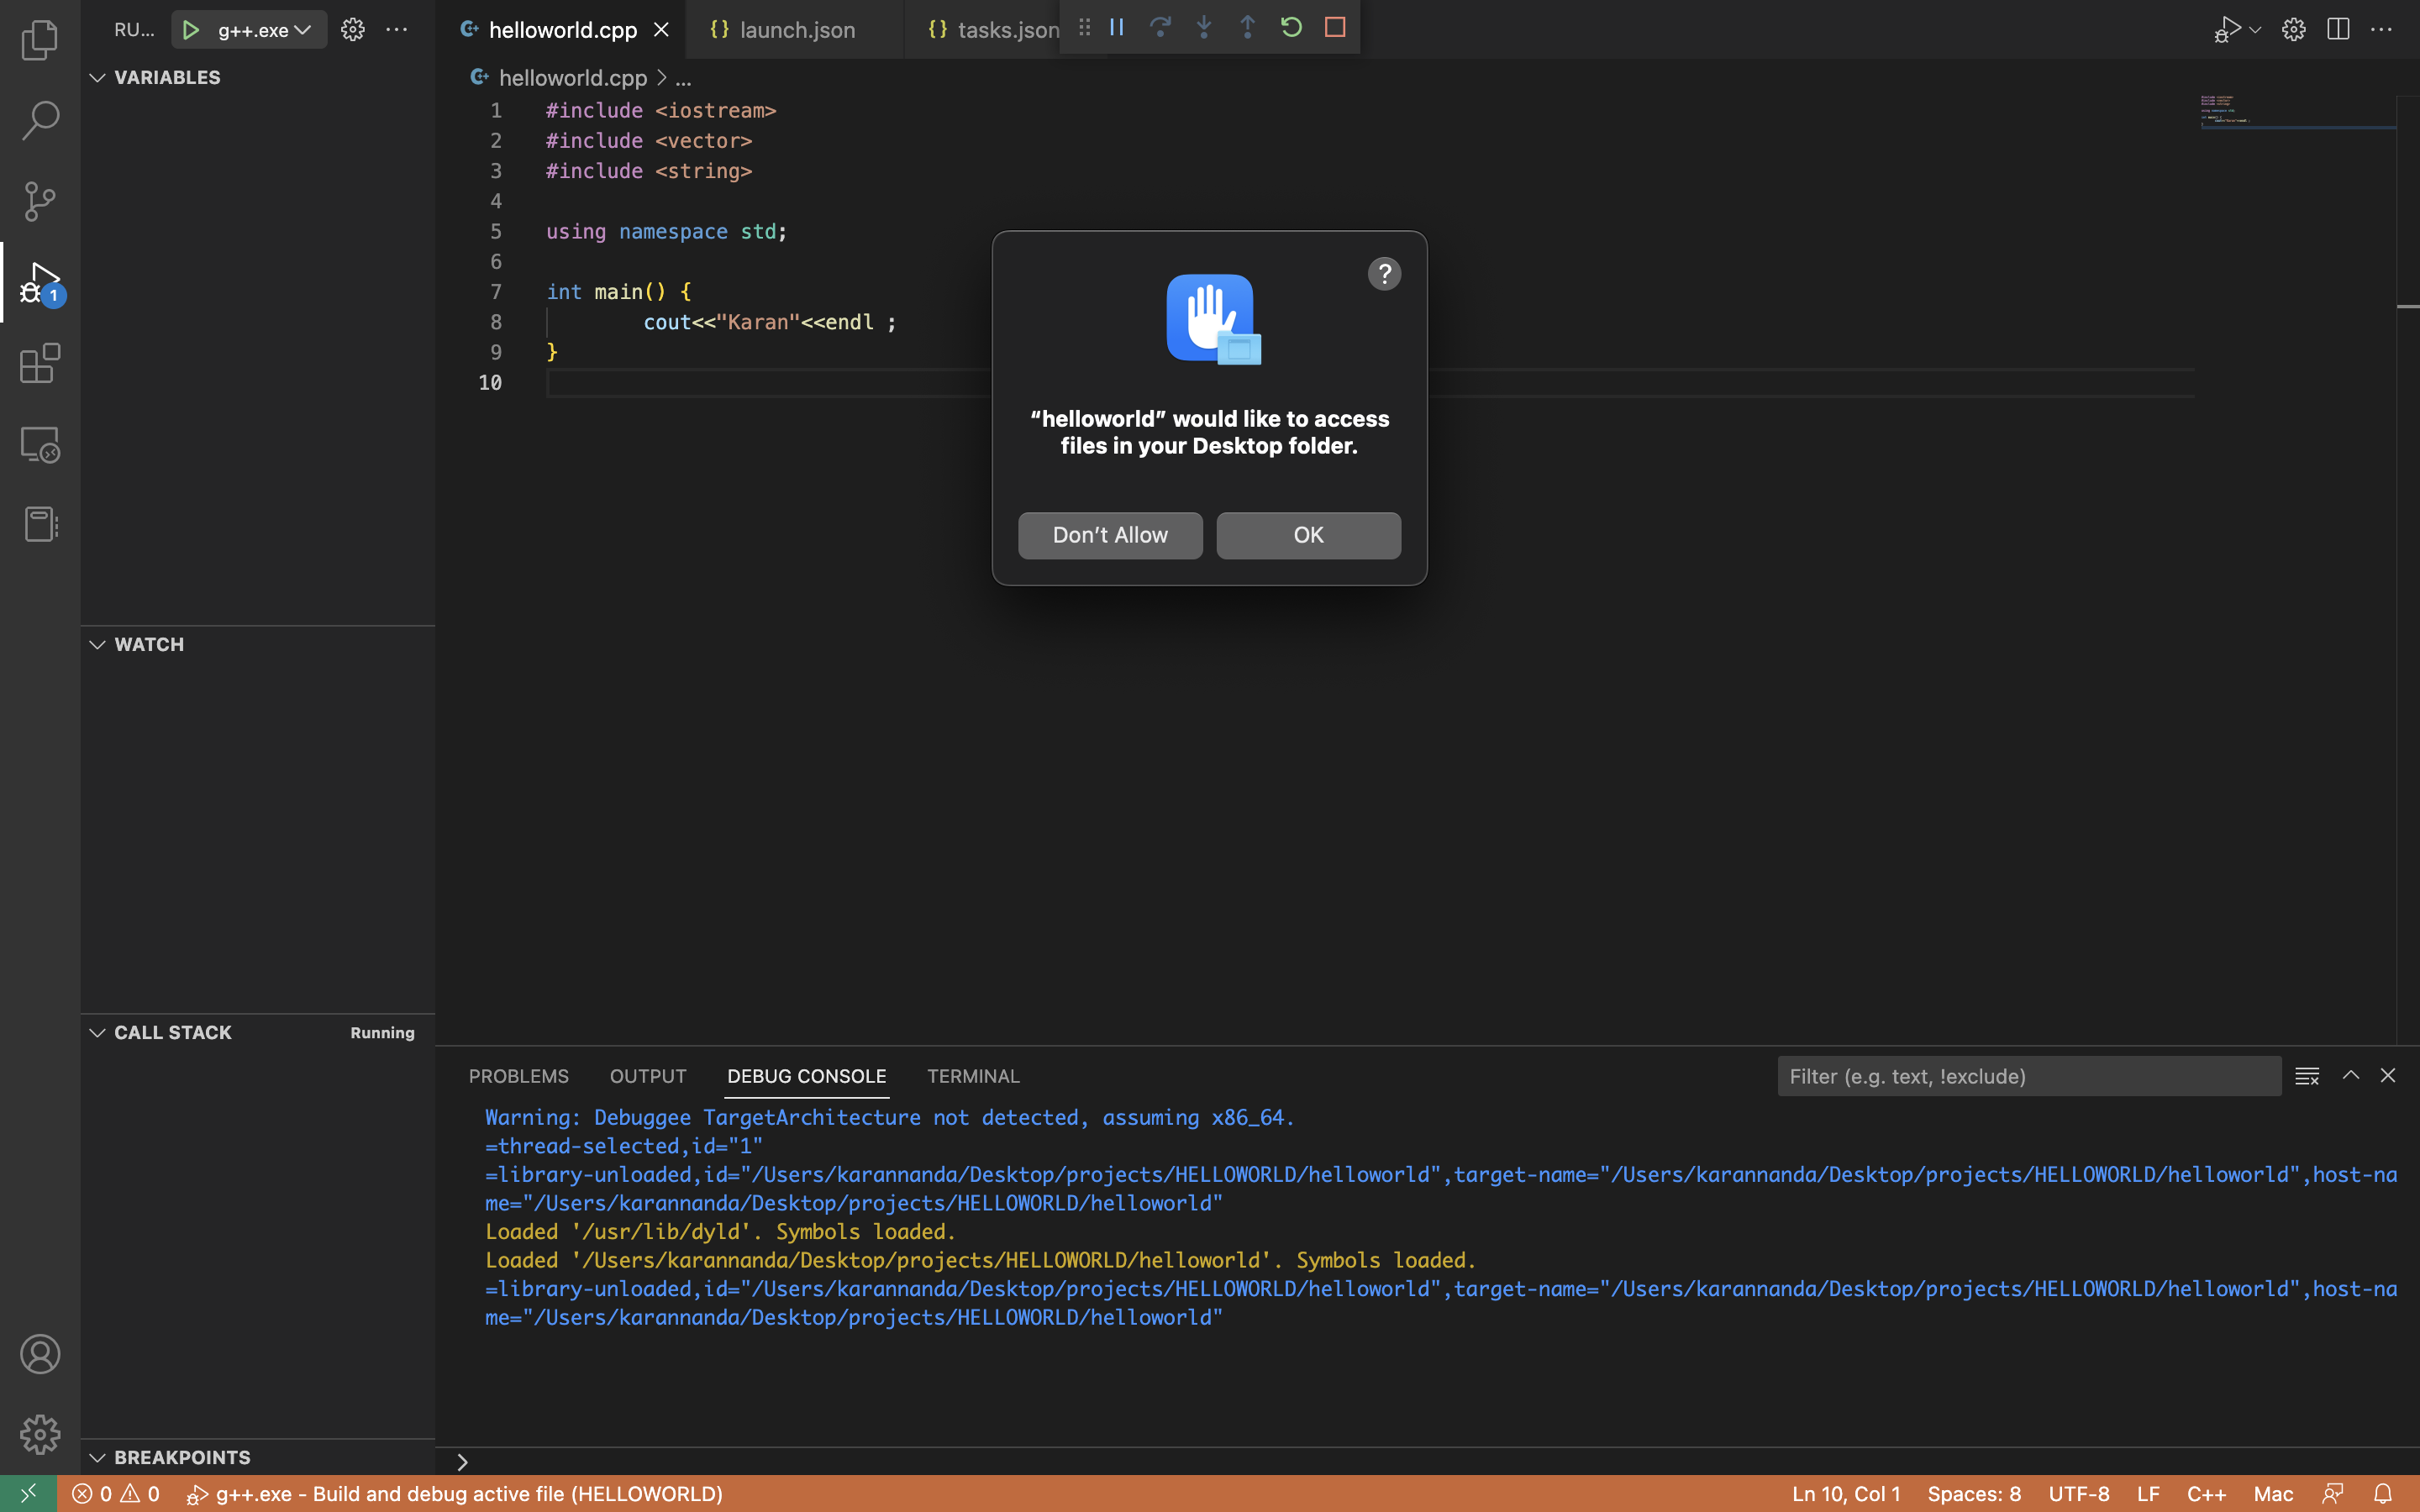
Task: Maximize the panel size chevron
Action: (2351, 1075)
